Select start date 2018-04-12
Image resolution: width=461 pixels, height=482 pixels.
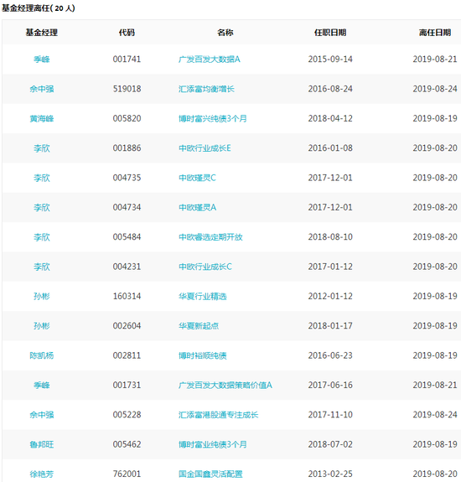click(330, 118)
